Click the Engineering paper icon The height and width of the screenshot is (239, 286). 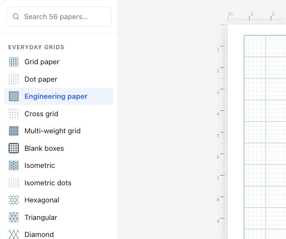point(14,96)
